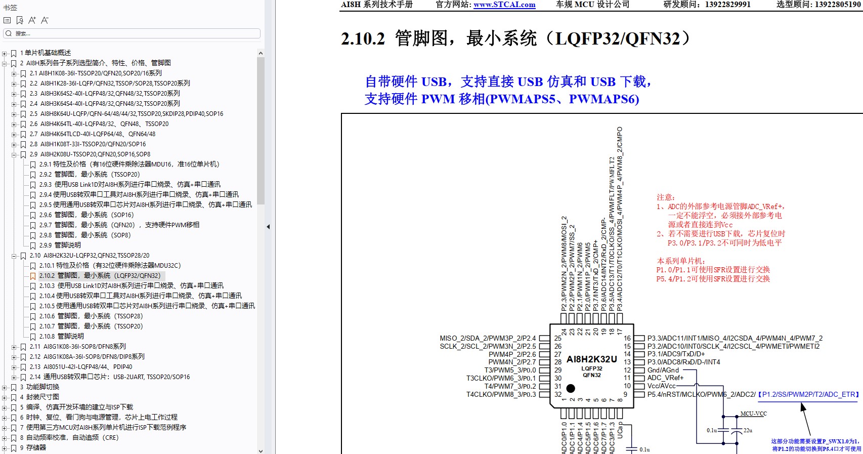Click bookmark icon beside 8 自动频率校准
863x454 pixels.
pos(14,438)
